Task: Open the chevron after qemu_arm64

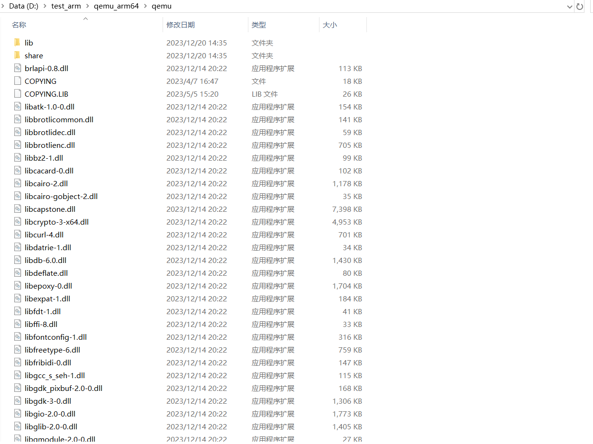Action: point(145,6)
